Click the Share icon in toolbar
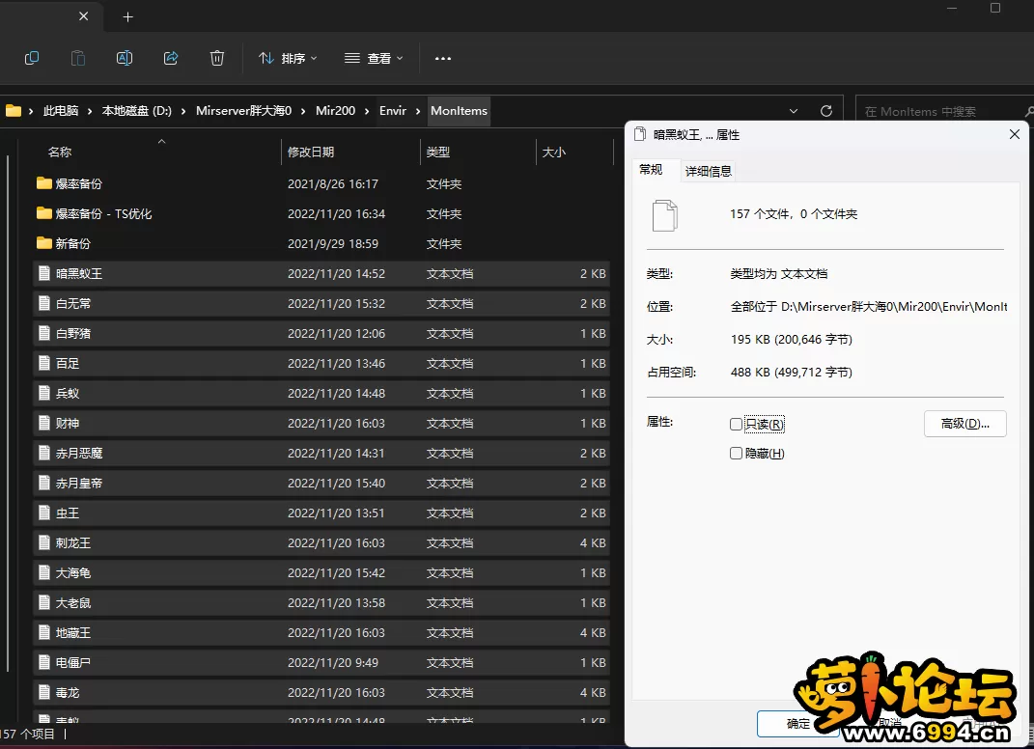This screenshot has width=1034, height=749. (x=171, y=58)
